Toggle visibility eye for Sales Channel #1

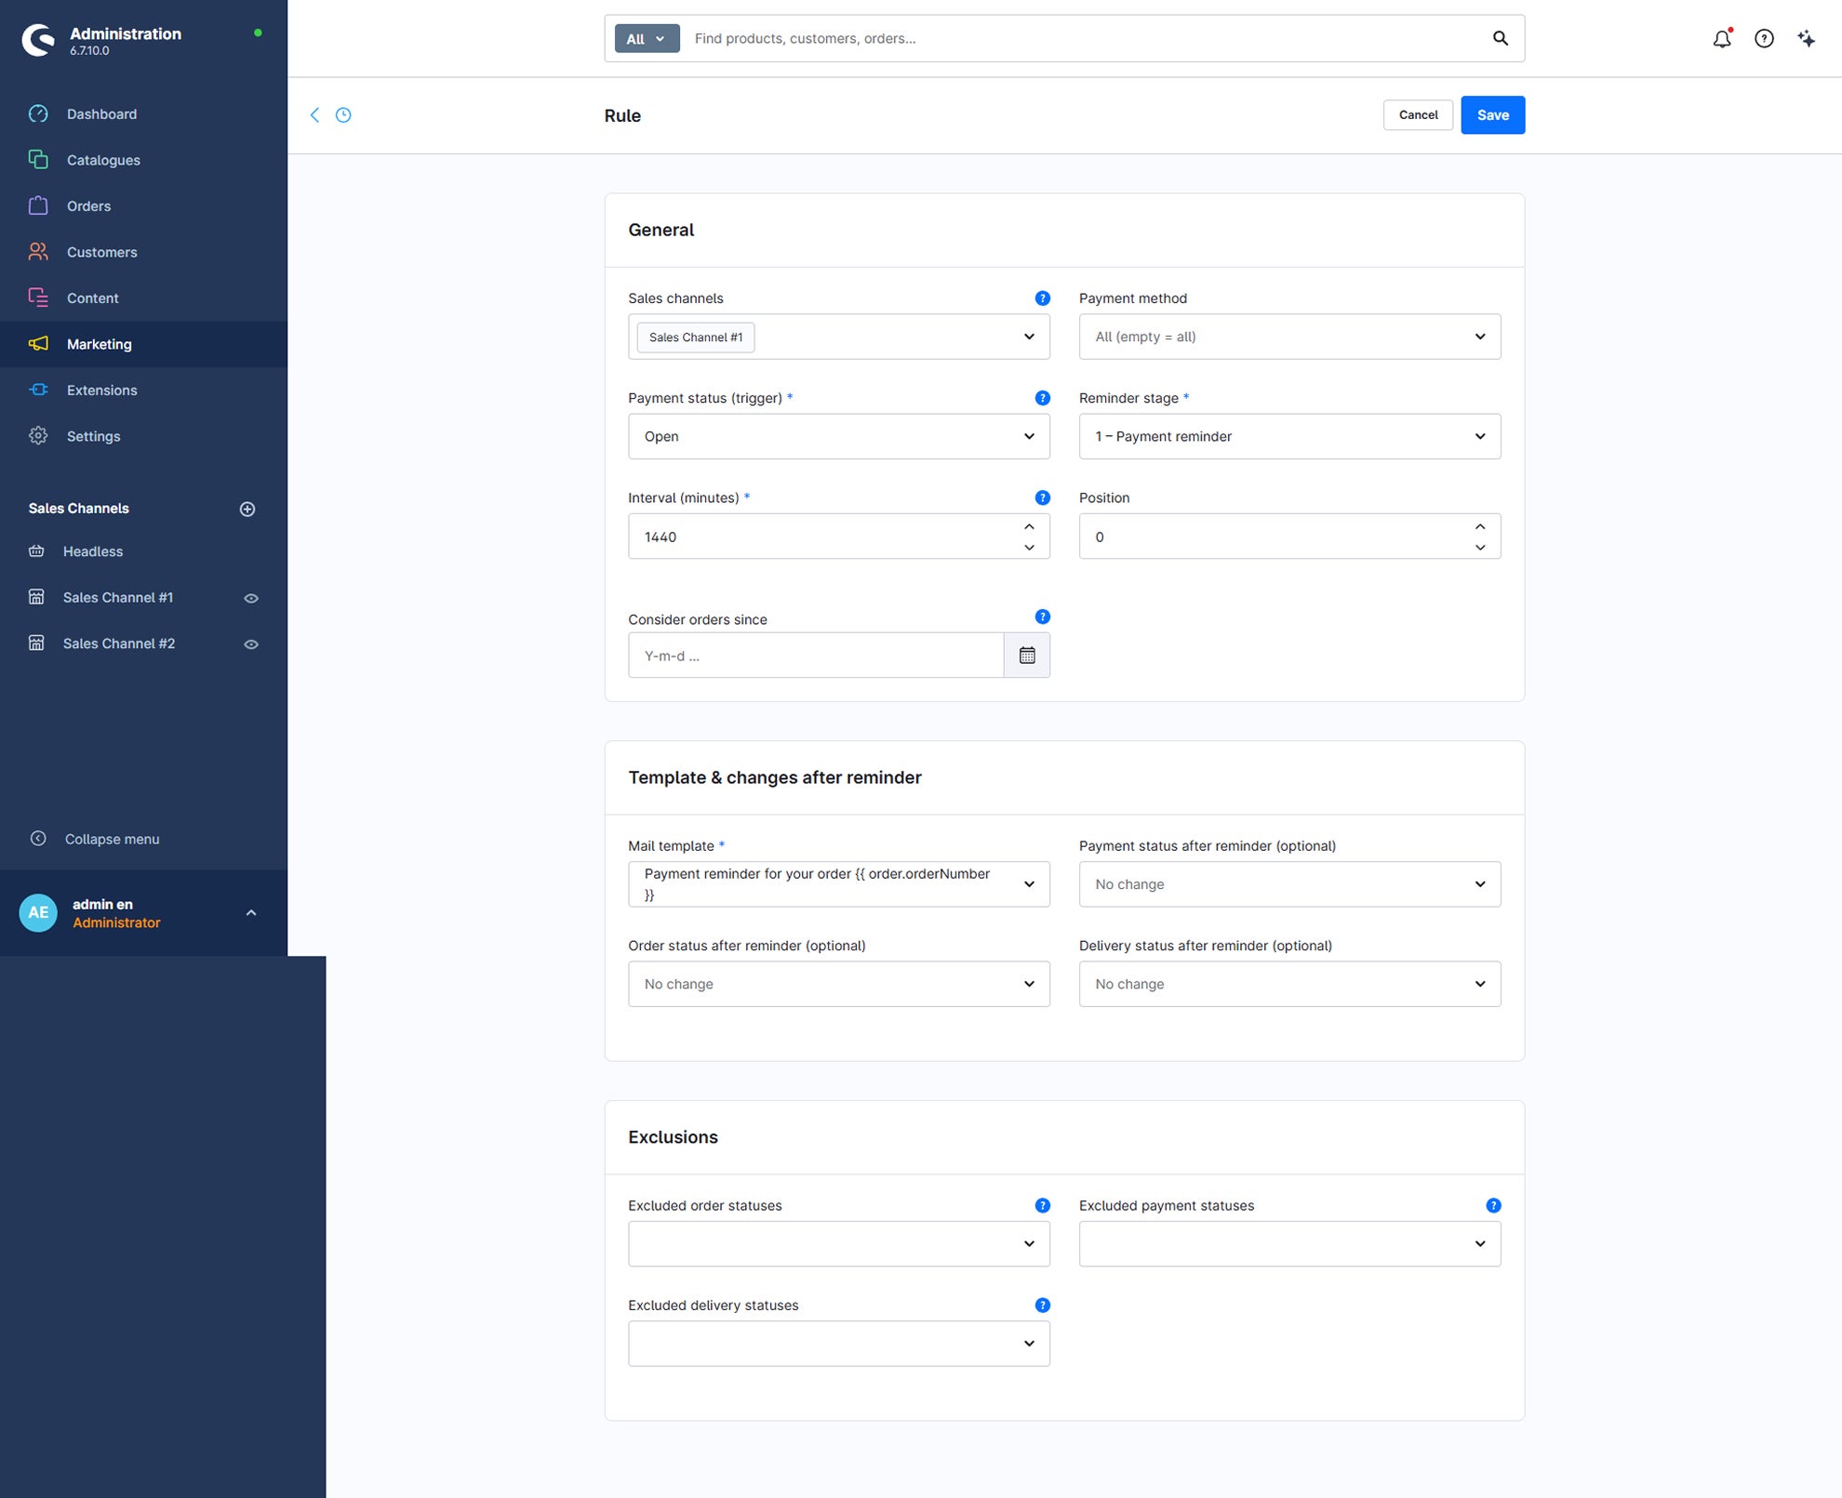point(251,598)
